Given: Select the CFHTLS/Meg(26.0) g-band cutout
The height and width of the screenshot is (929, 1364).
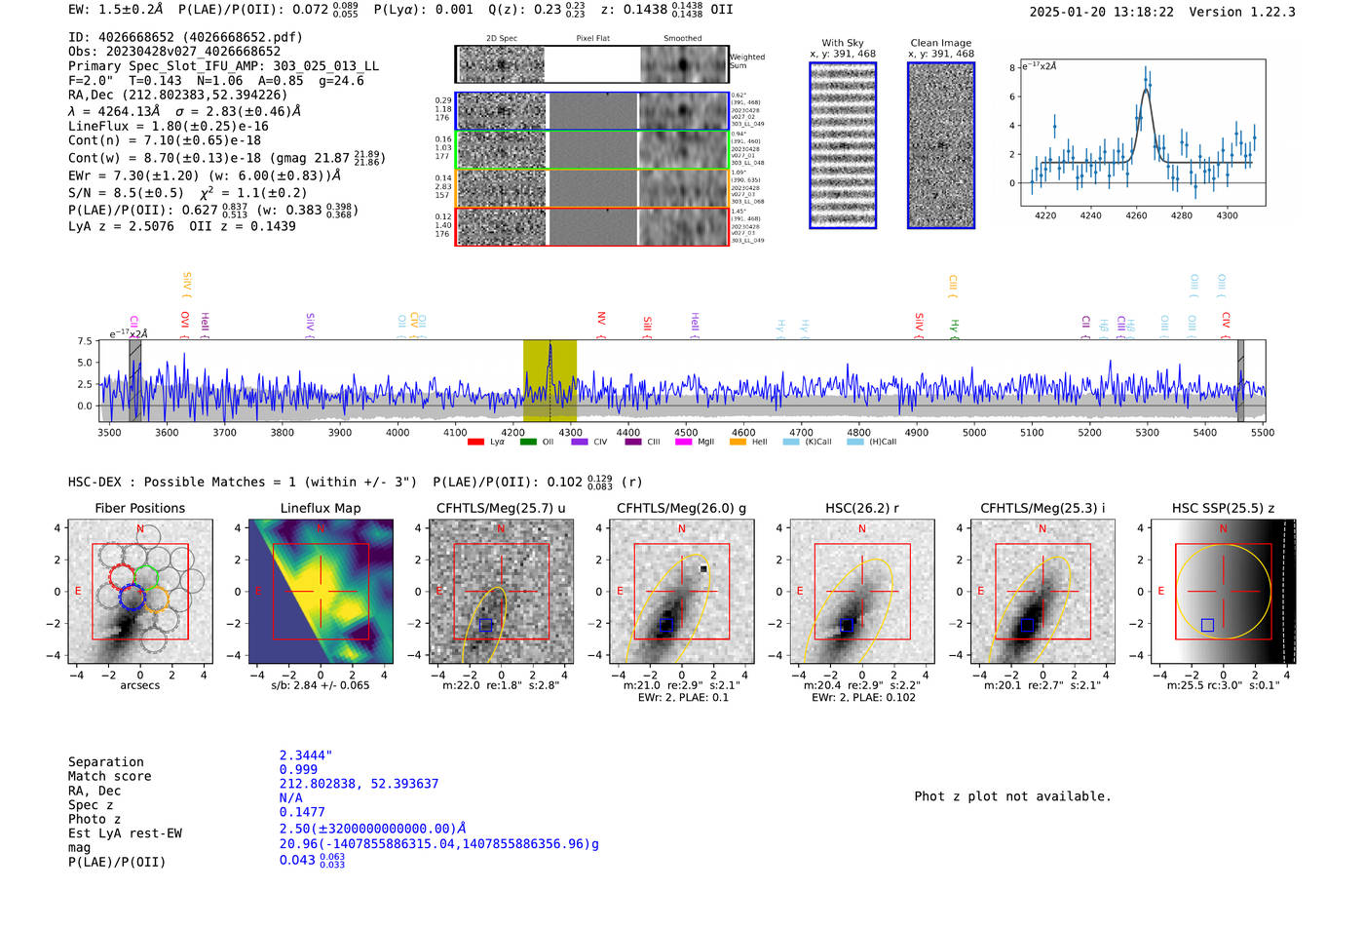Looking at the screenshot, I should pos(681,591).
